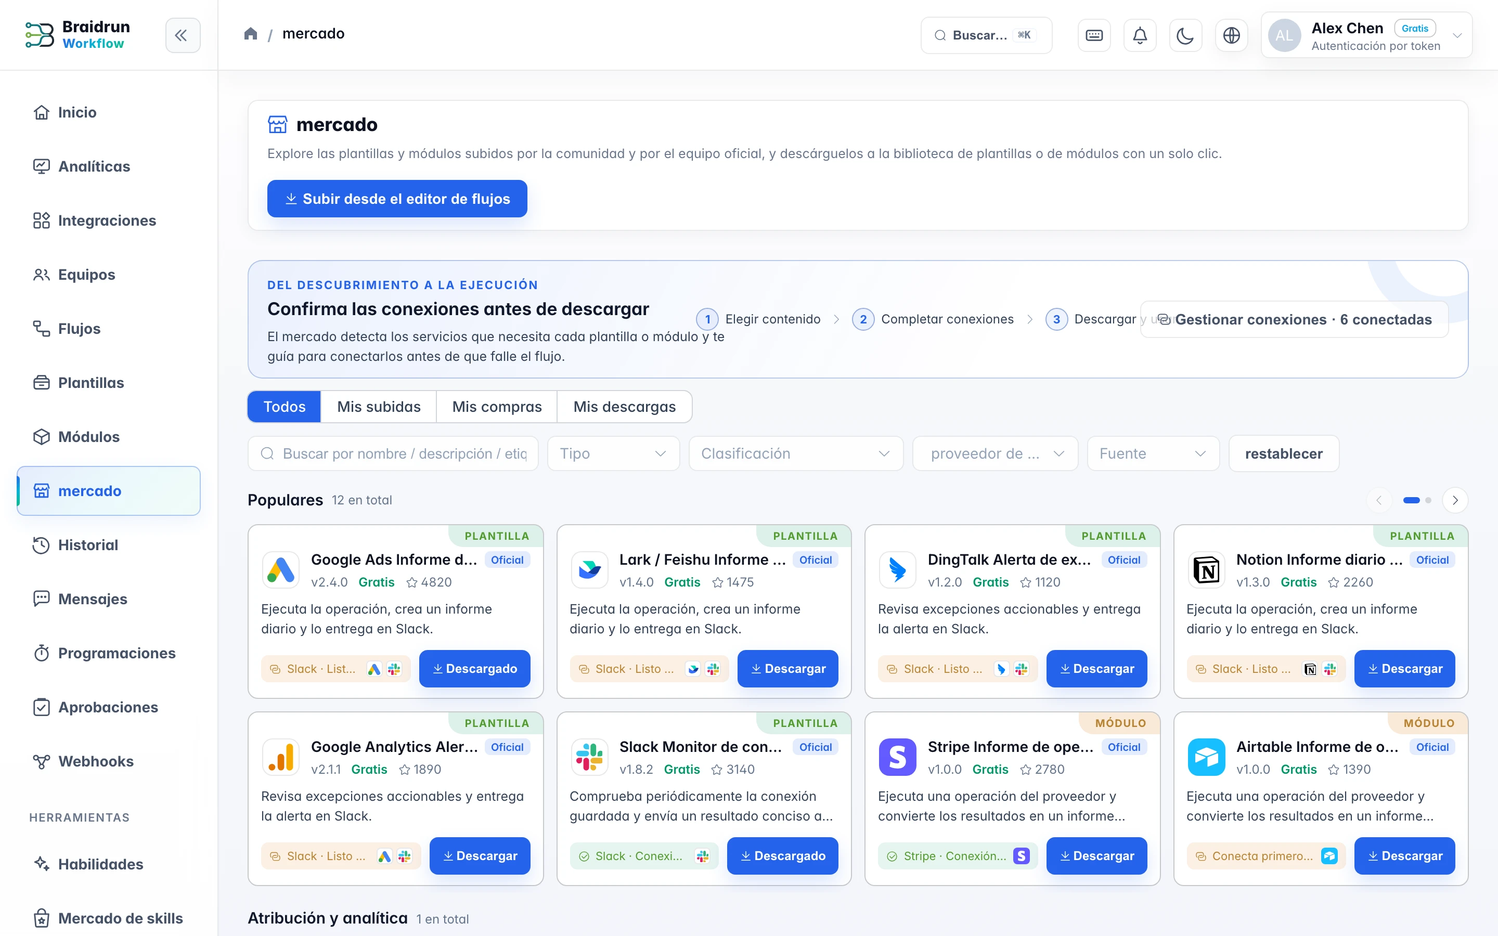
Task: Click Google Analytics logo icon
Action: click(x=280, y=757)
